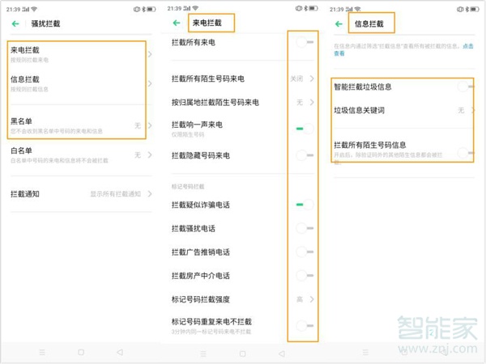Tap back arrow beside 信息拦截 title
The height and width of the screenshot is (364, 486).
[x=339, y=23]
